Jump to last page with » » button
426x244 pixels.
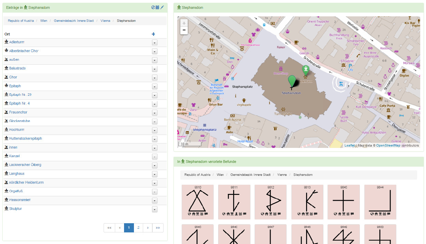(x=158, y=228)
